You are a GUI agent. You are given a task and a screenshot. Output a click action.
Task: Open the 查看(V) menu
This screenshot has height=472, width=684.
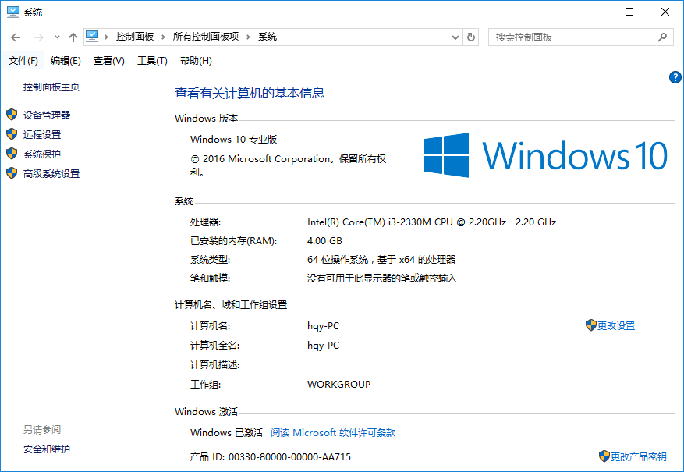(x=109, y=61)
